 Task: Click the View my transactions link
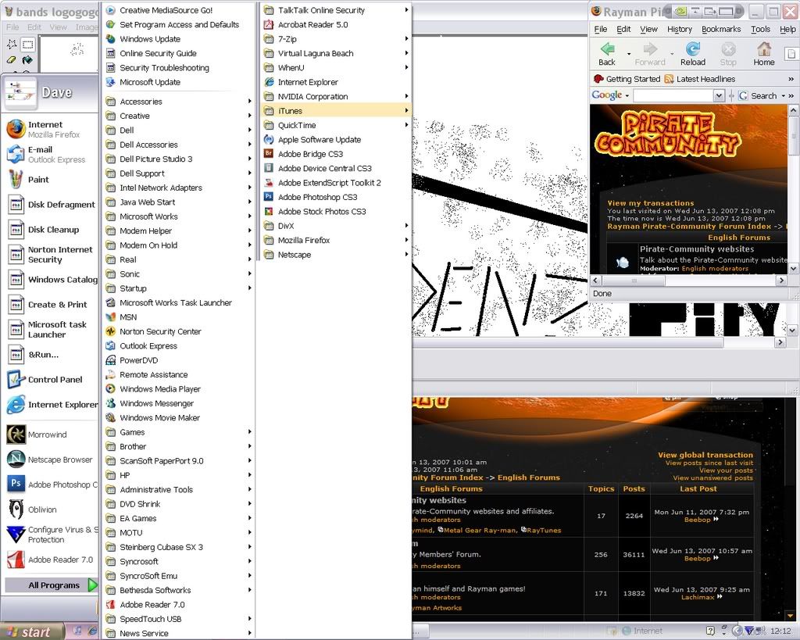(651, 203)
